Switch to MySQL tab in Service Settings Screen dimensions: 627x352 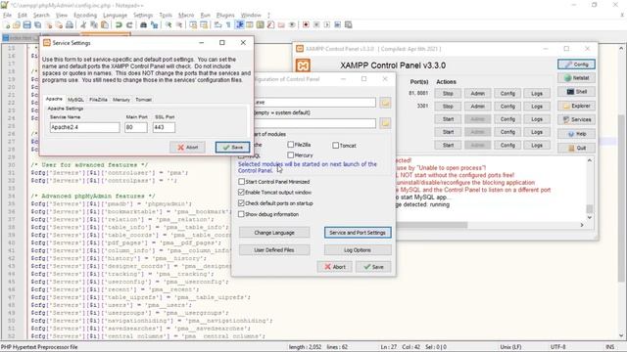pyautogui.click(x=75, y=100)
